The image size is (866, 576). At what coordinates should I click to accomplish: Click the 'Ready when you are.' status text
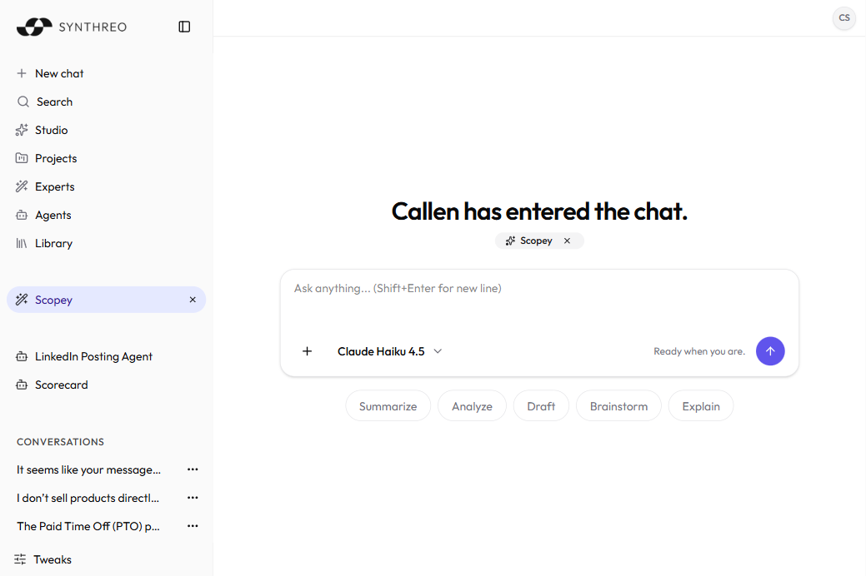(699, 351)
